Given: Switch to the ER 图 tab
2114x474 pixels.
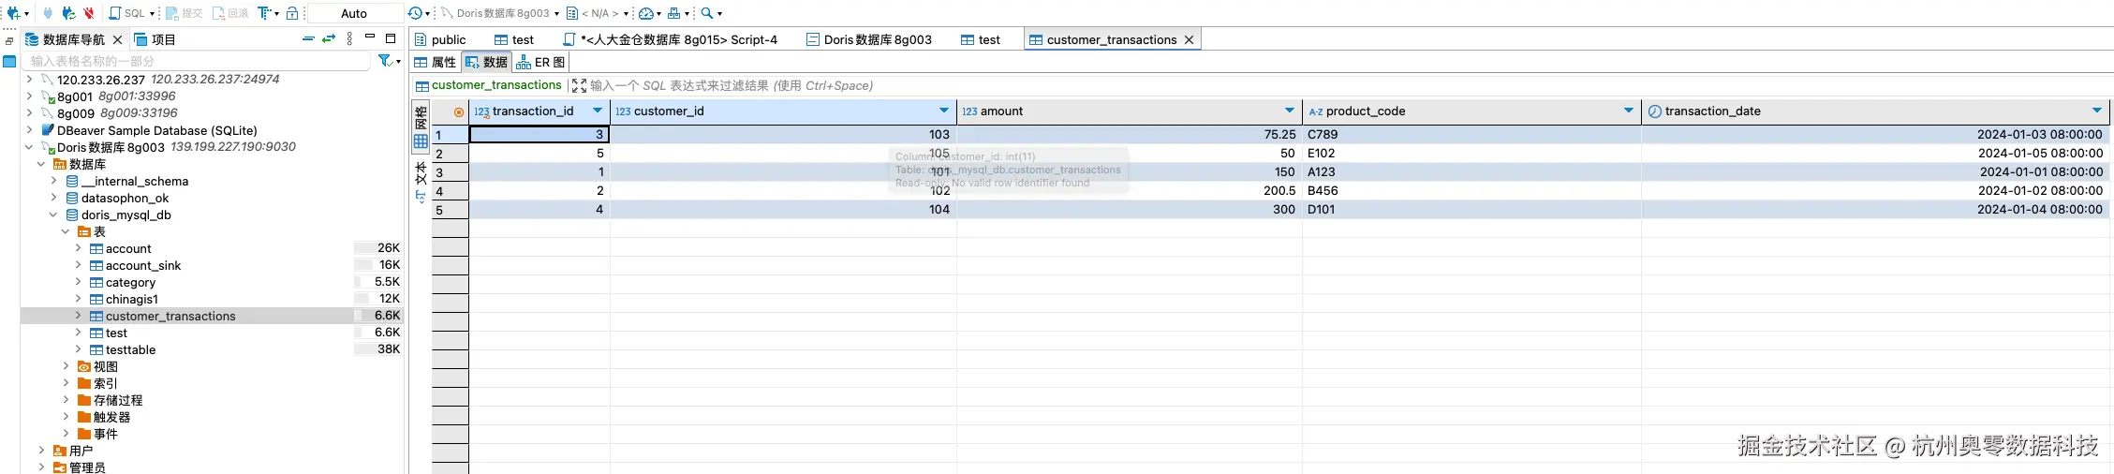Looking at the screenshot, I should click(541, 62).
